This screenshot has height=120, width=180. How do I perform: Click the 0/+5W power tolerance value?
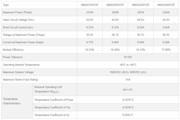coord(128,57)
